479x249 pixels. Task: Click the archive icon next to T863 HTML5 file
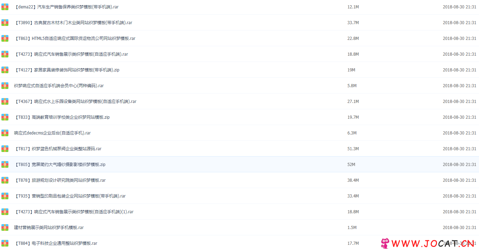5,39
